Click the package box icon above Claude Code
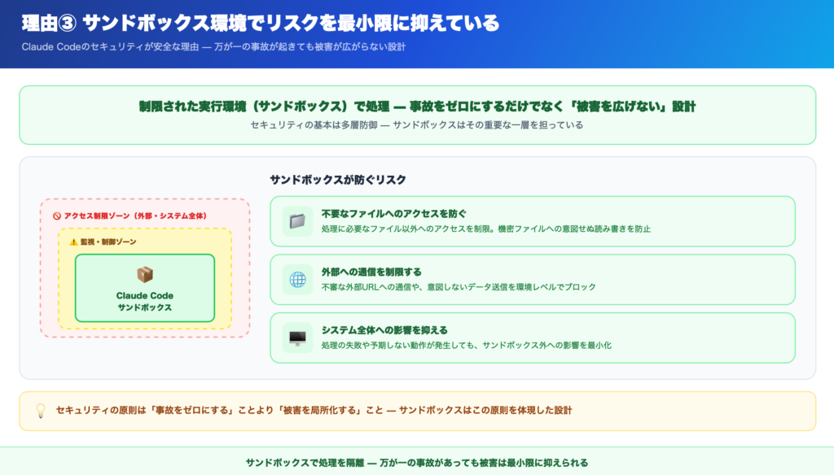Screen dimensions: 834x475 [145, 275]
